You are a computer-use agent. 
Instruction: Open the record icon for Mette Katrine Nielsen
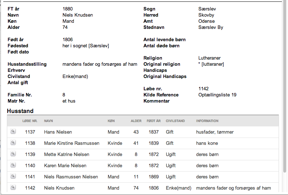[13, 154]
